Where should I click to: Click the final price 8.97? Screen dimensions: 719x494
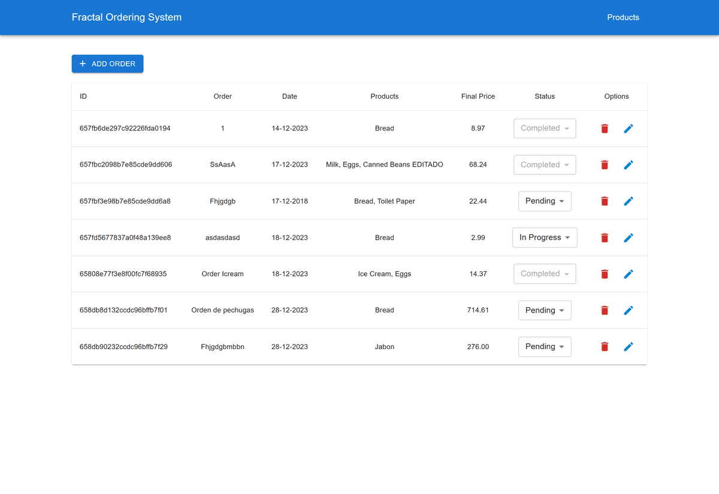coord(478,128)
